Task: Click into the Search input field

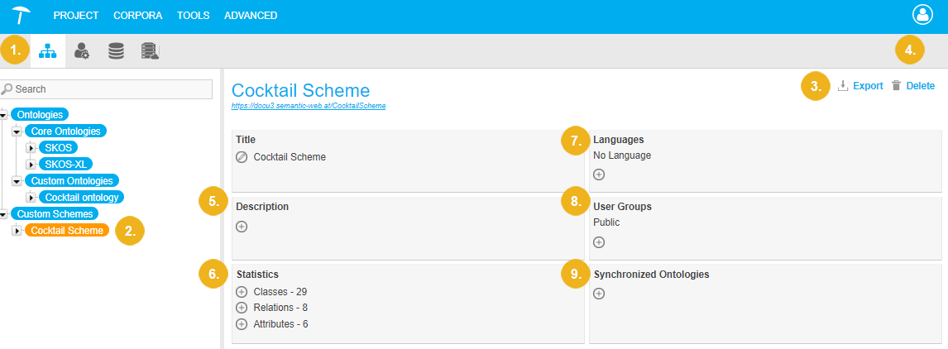Action: pos(112,88)
